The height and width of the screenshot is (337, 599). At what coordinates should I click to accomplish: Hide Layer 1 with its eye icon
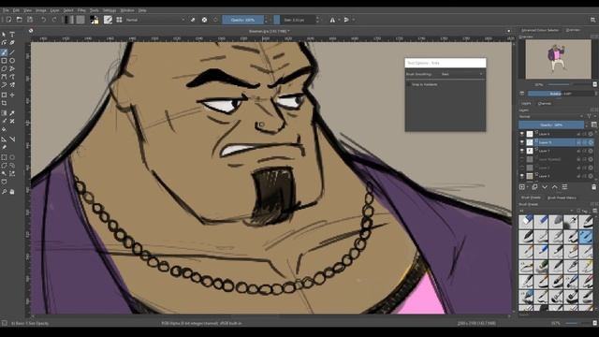coord(522,176)
